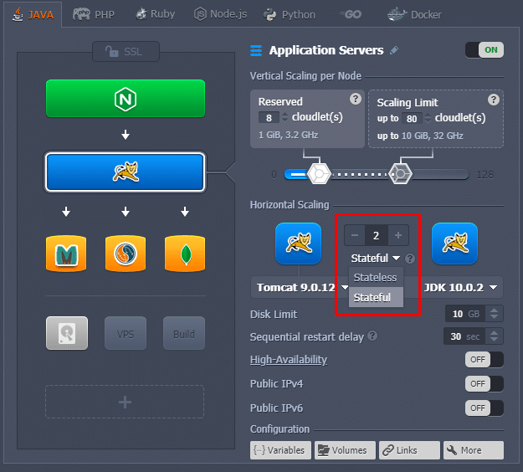Click the Reserved cloudlets slider handle
This screenshot has width=523, height=472.
pos(319,174)
